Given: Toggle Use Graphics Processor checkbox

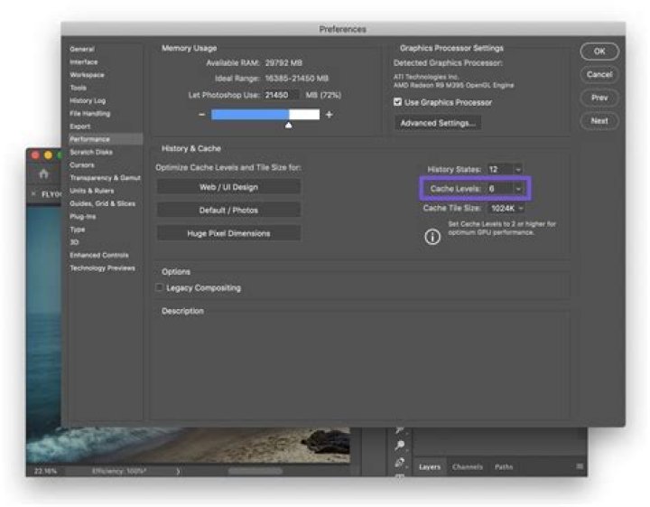Looking at the screenshot, I should coord(397,101).
